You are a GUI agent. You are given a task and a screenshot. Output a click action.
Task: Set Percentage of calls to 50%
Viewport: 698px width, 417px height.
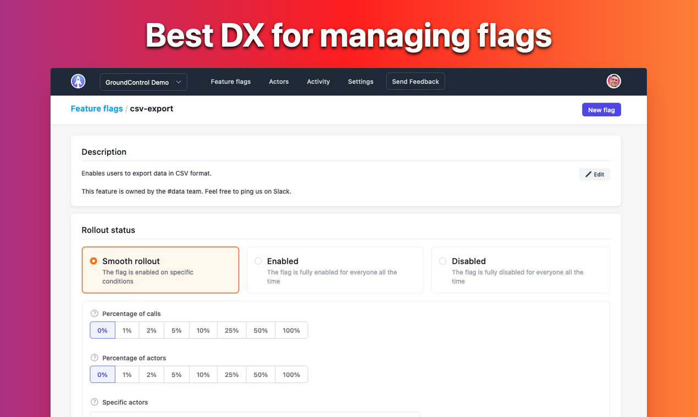(x=261, y=330)
